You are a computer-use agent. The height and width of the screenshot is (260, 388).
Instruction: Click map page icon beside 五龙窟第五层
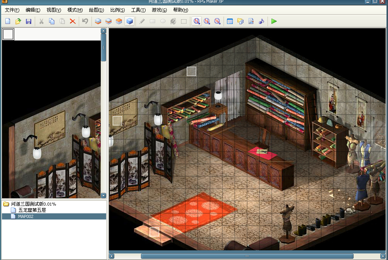point(14,210)
